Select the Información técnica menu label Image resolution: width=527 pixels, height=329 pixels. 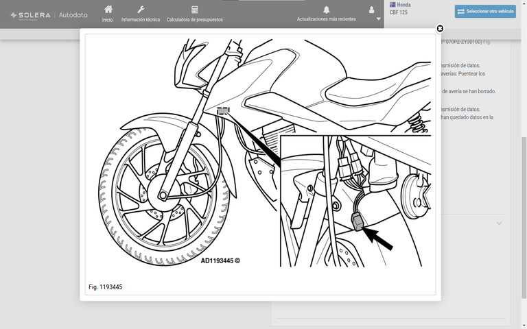(x=141, y=20)
